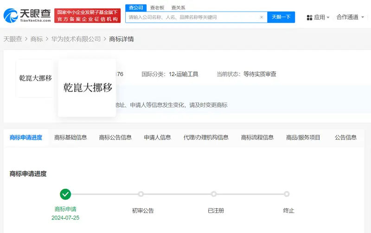Go to 商标 breadcrumb link

tap(37, 39)
